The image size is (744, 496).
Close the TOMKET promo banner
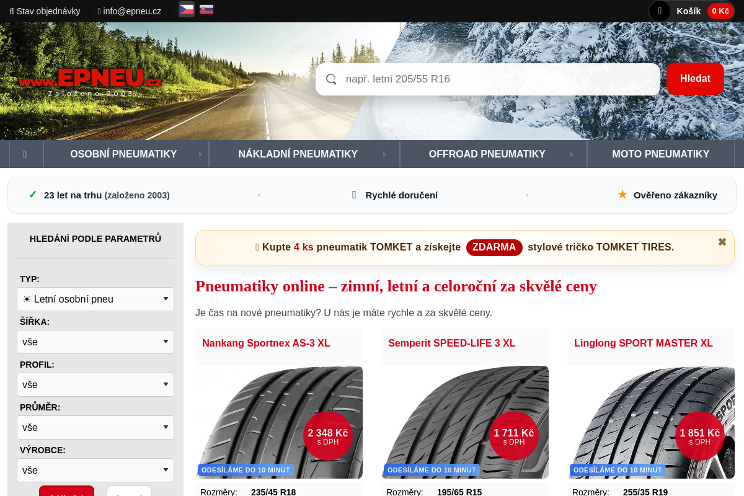(x=722, y=242)
